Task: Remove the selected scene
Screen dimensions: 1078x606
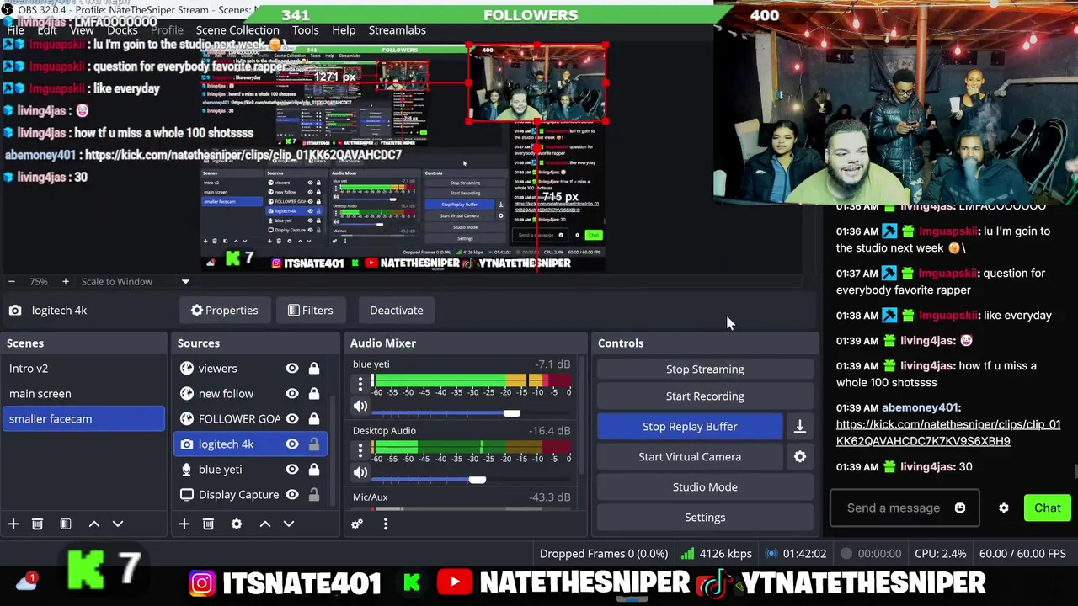Action: pyautogui.click(x=37, y=524)
